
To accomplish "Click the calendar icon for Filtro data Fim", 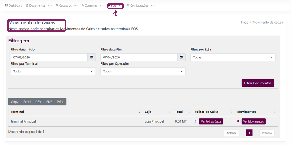I will pyautogui.click(x=181, y=57).
